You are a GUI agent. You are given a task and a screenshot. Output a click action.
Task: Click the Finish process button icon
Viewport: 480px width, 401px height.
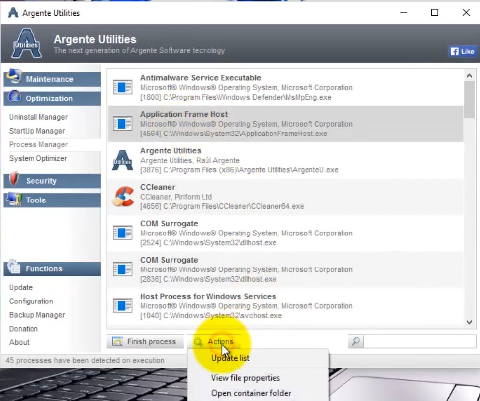[x=118, y=341]
